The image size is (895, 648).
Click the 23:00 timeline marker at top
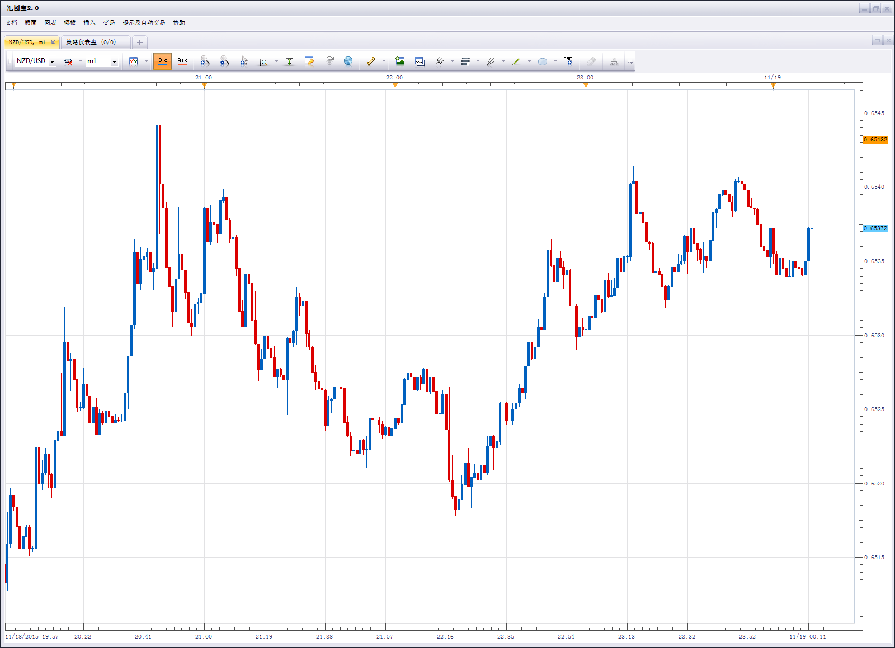(x=586, y=85)
